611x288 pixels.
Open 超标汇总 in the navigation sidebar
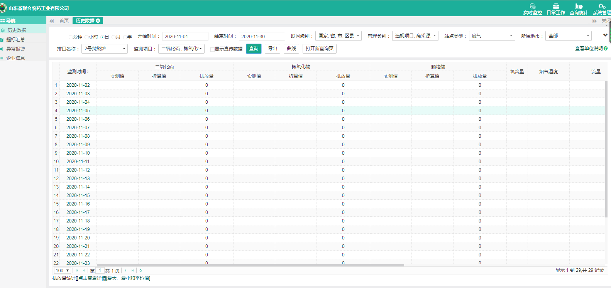pyautogui.click(x=15, y=40)
